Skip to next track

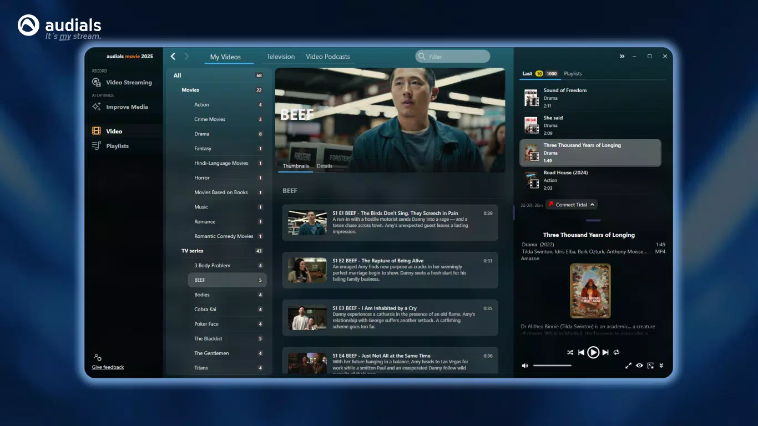(605, 352)
